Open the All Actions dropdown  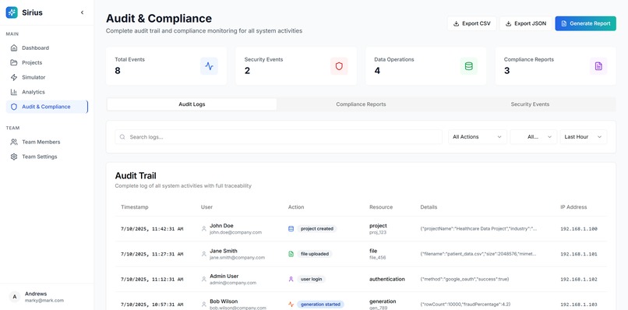coord(478,137)
